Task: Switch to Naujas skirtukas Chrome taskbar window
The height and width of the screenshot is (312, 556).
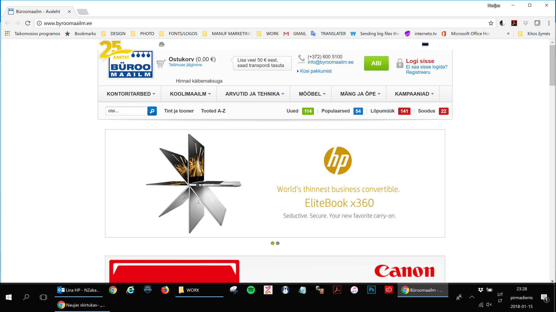Action: tap(82, 305)
